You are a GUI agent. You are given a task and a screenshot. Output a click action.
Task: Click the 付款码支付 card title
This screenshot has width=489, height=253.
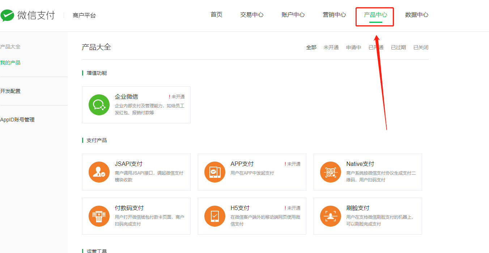(129, 208)
